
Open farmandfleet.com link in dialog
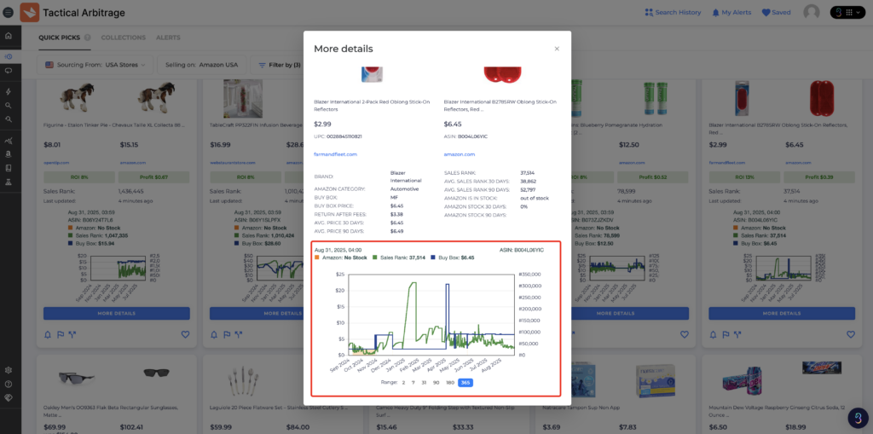point(336,154)
